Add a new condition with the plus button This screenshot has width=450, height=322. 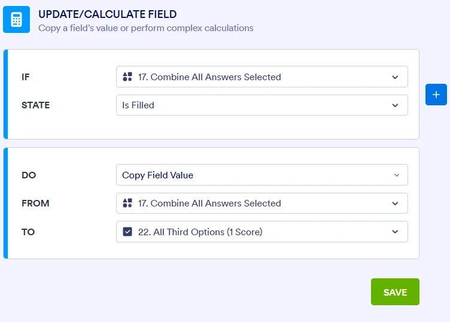tap(436, 95)
